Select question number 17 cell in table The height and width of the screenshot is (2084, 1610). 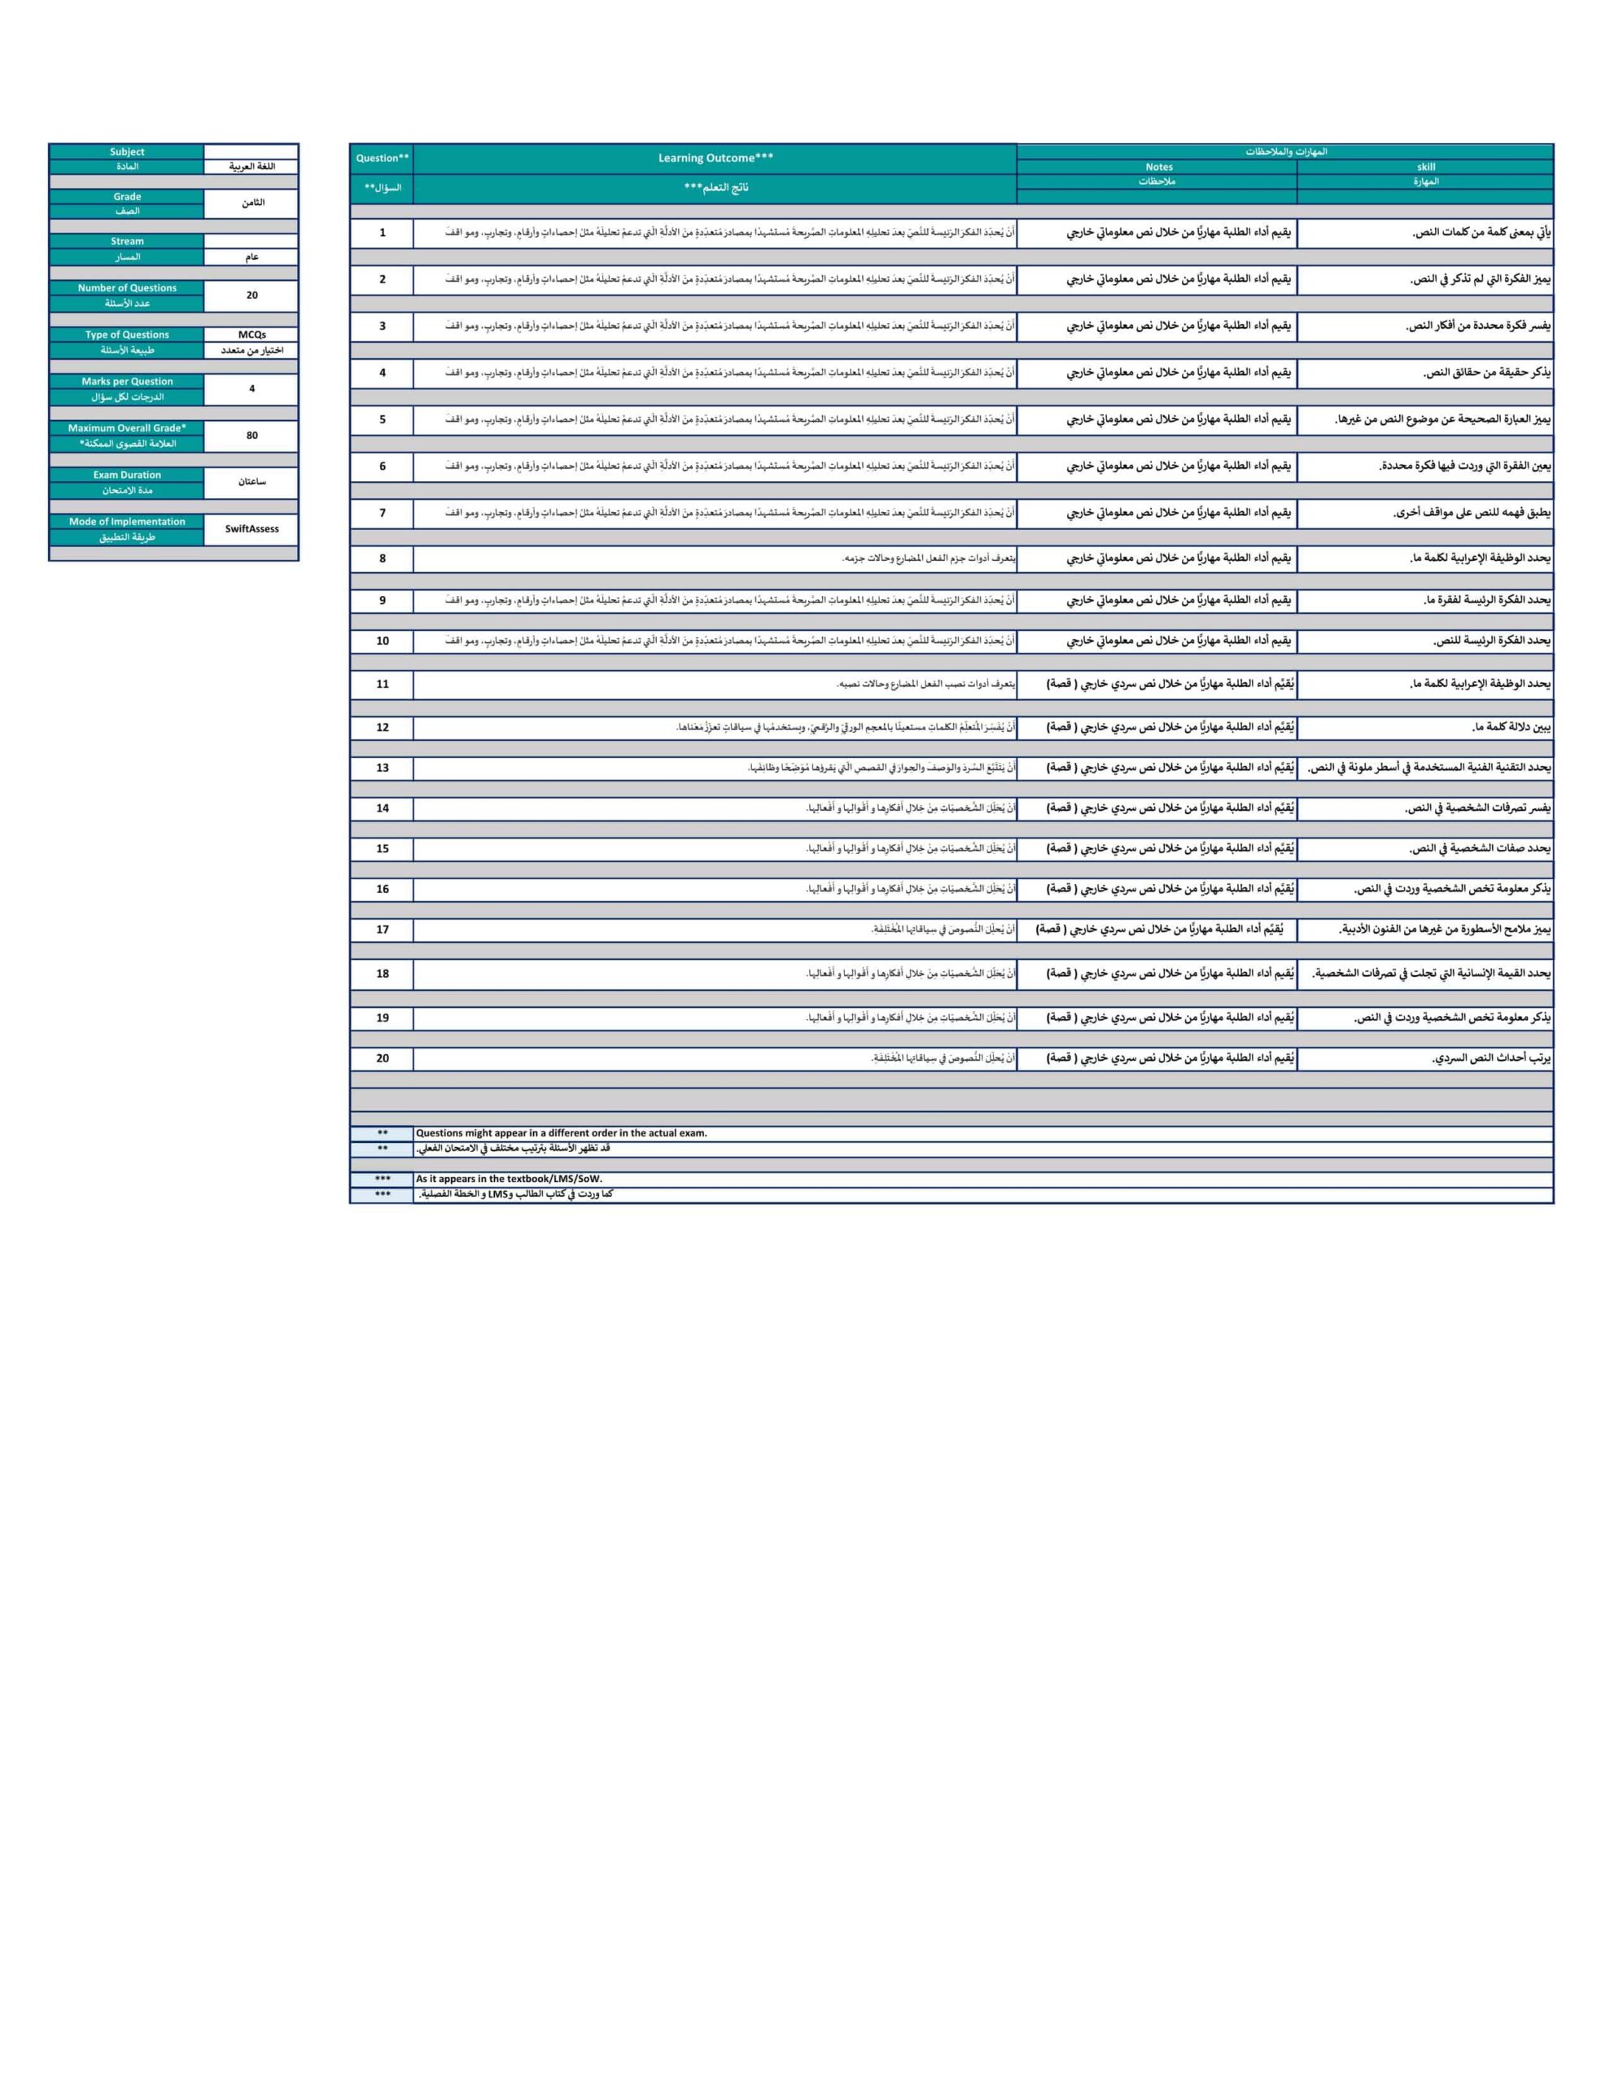383,930
